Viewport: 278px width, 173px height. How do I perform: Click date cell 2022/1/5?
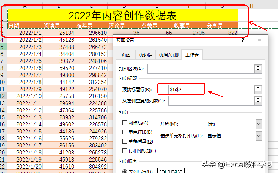pos(25,61)
